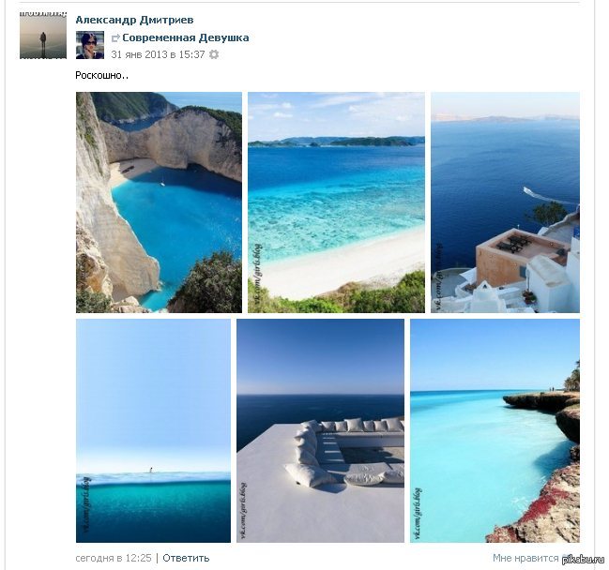The image size is (609, 570).
Task: Open the Navagio cliff beach photo
Action: 159,202
